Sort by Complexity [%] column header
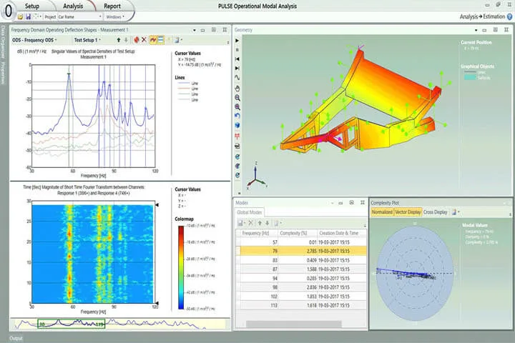 pyautogui.click(x=298, y=233)
